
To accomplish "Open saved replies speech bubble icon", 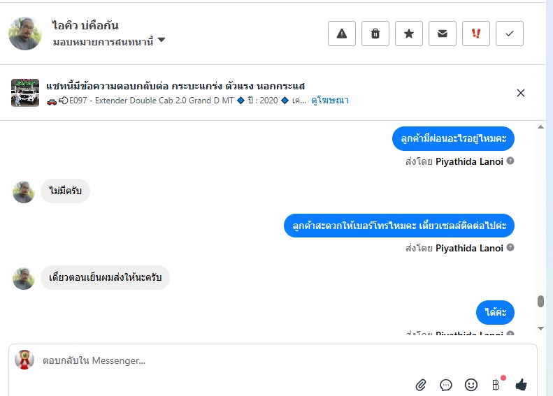I will point(446,385).
